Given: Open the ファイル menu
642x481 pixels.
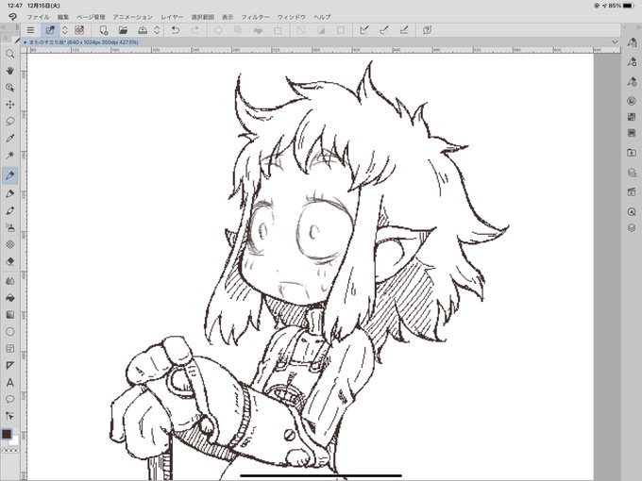Looking at the screenshot, I should (38, 17).
